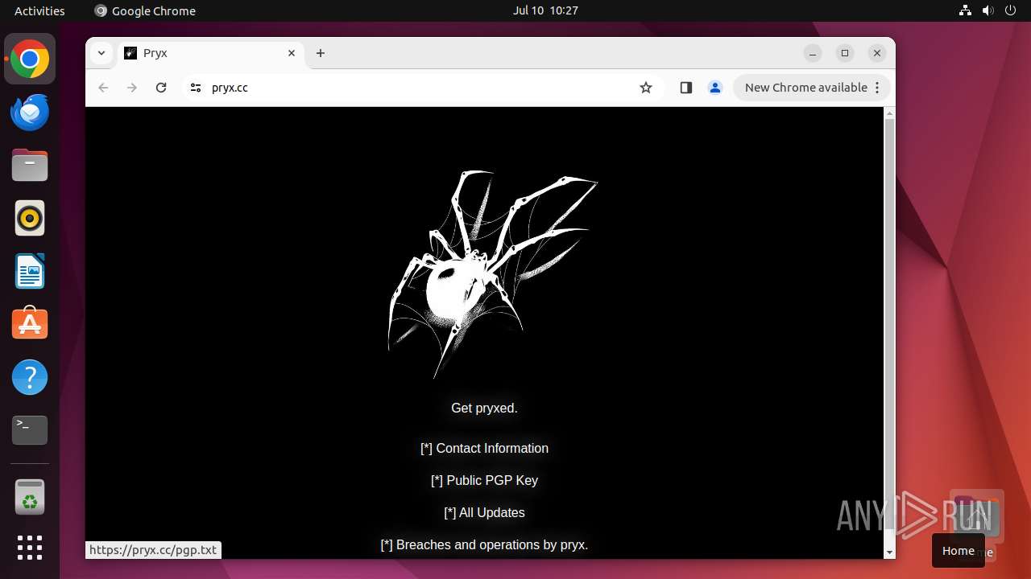Show Applications grid in dock
The width and height of the screenshot is (1031, 579).
click(x=30, y=548)
